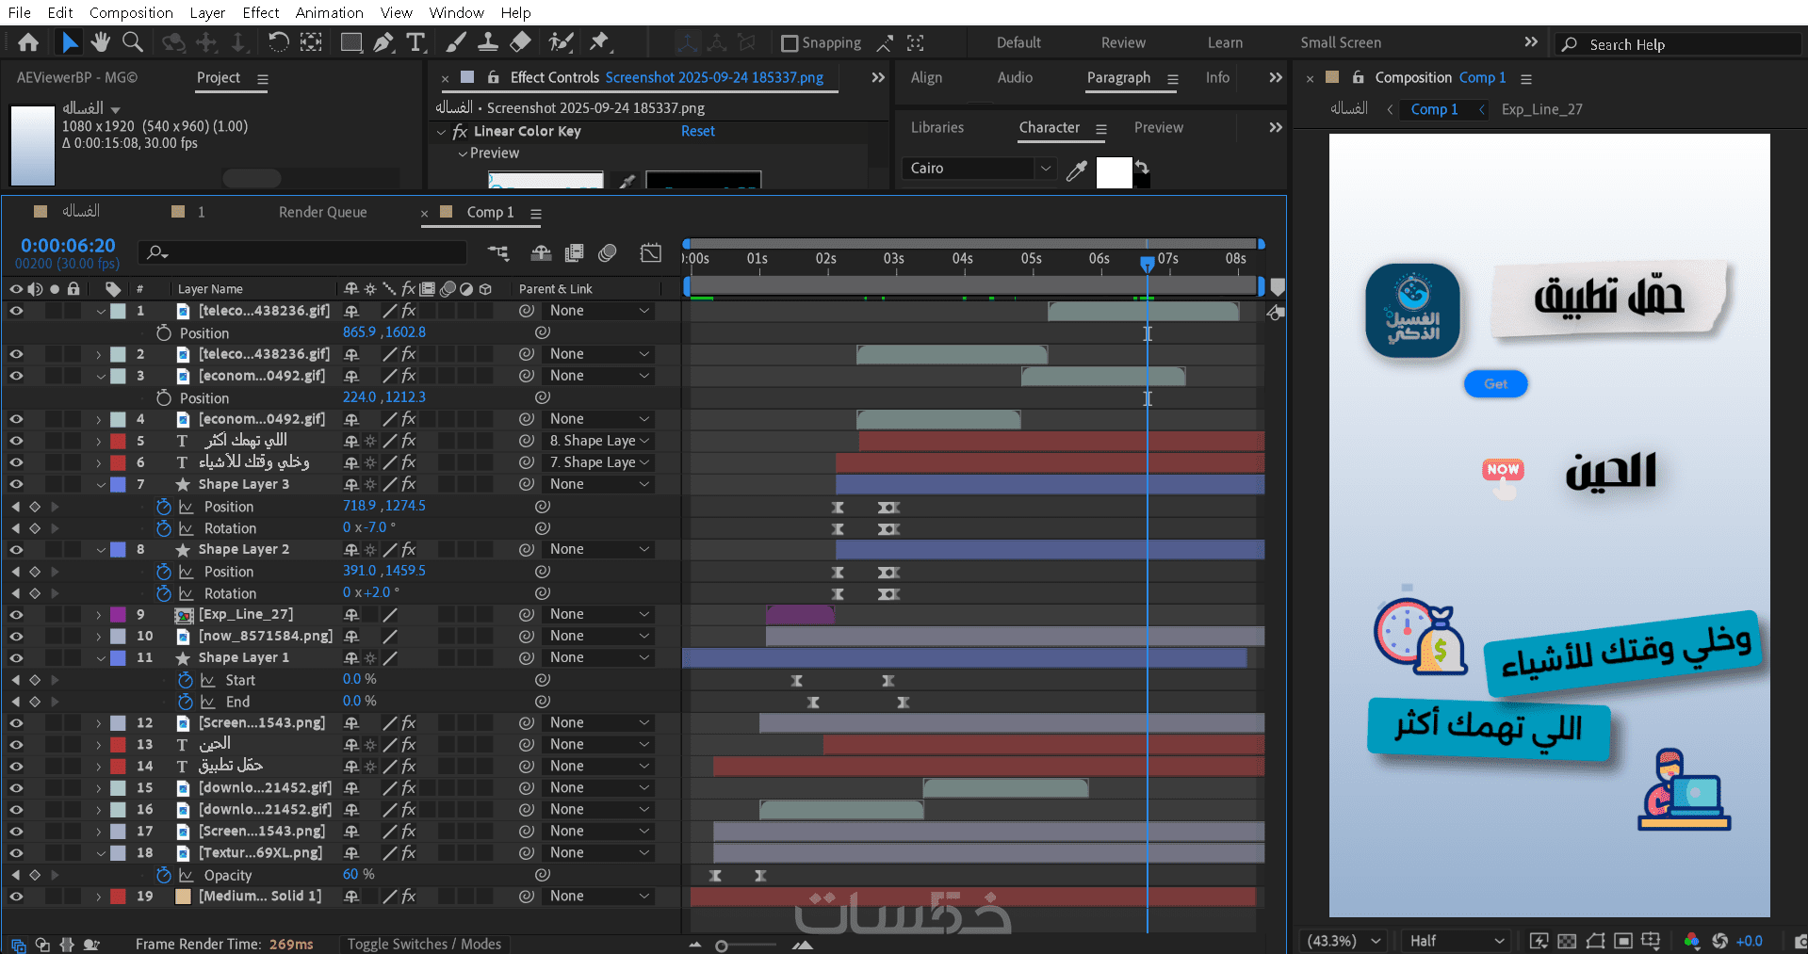Click the stopwatch for Opacity on layer 18
The image size is (1808, 954).
[x=164, y=875]
